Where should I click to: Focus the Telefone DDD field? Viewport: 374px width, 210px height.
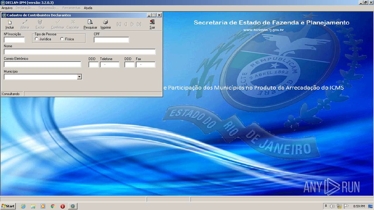click(93, 64)
